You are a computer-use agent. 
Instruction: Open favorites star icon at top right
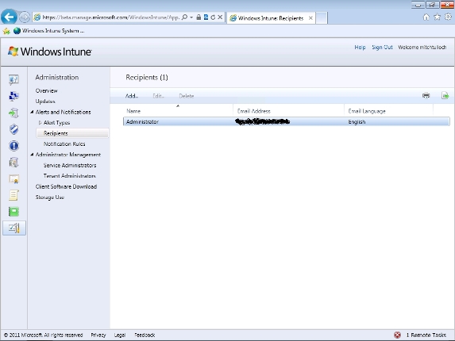click(x=437, y=17)
